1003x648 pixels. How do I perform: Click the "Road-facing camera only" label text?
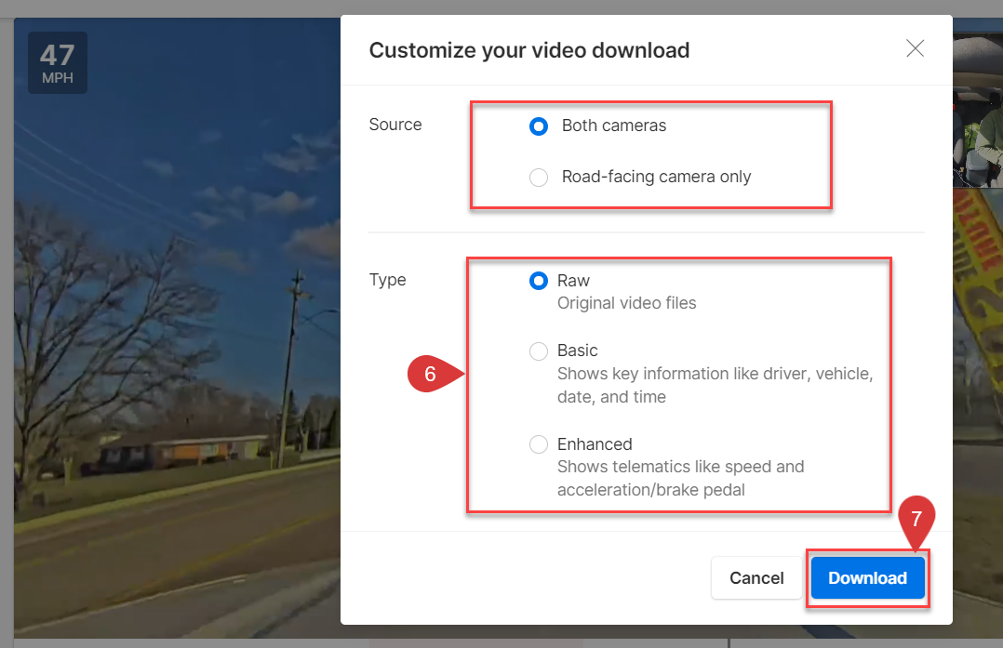(x=656, y=178)
